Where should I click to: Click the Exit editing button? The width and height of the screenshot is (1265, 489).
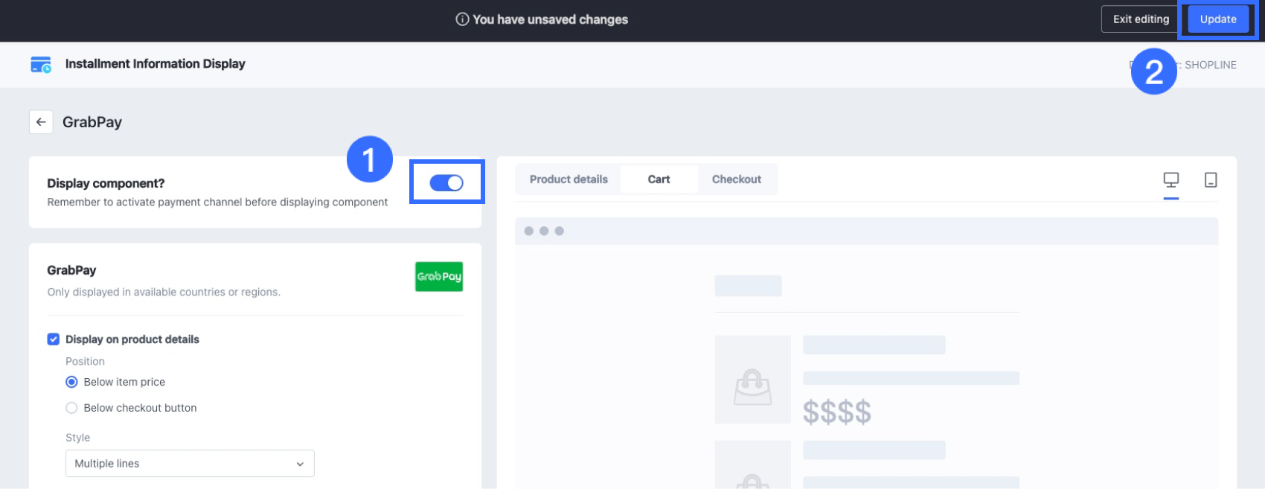tap(1141, 19)
